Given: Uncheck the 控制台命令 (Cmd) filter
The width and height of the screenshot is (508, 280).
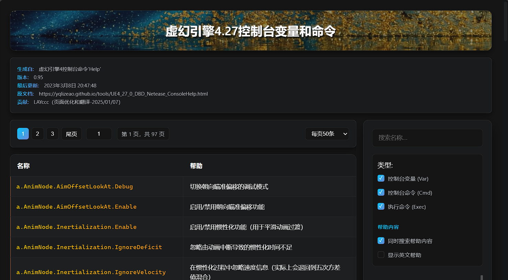Looking at the screenshot, I should 381,192.
